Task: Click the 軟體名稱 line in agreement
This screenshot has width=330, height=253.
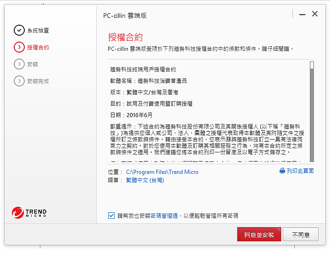Action: point(148,81)
